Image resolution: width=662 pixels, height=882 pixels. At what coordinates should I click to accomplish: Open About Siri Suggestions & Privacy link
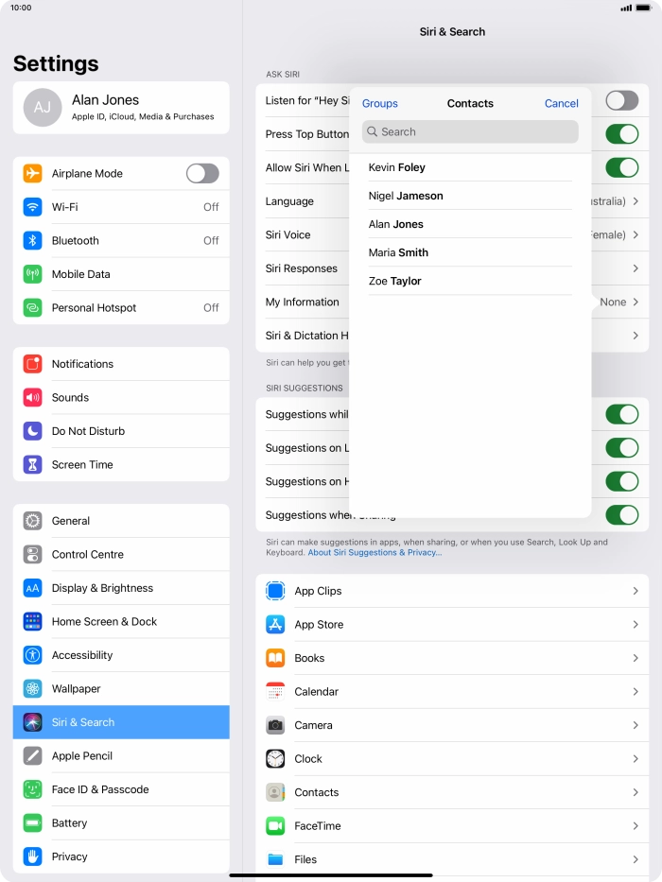coord(375,552)
